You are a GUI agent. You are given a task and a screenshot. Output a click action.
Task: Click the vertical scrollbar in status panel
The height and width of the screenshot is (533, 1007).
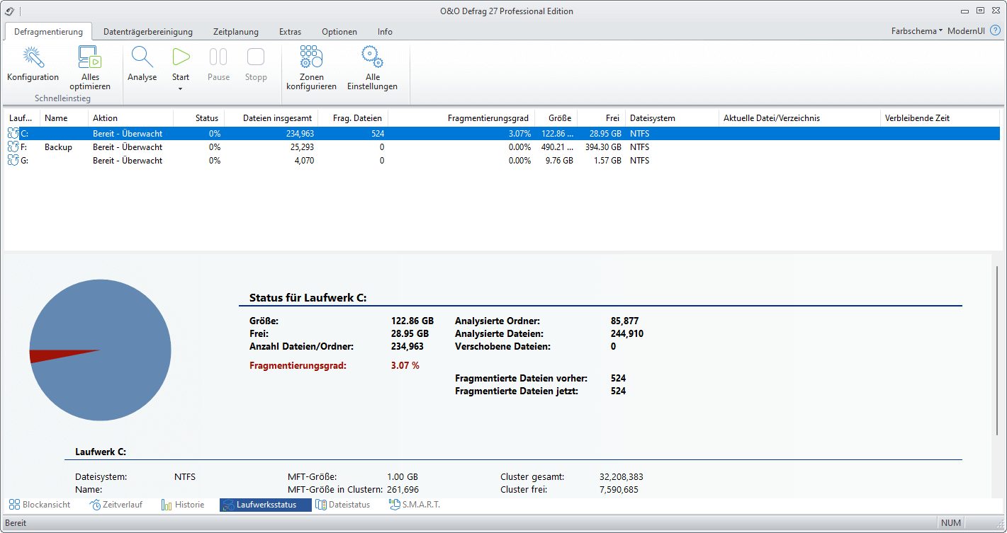coord(997,352)
